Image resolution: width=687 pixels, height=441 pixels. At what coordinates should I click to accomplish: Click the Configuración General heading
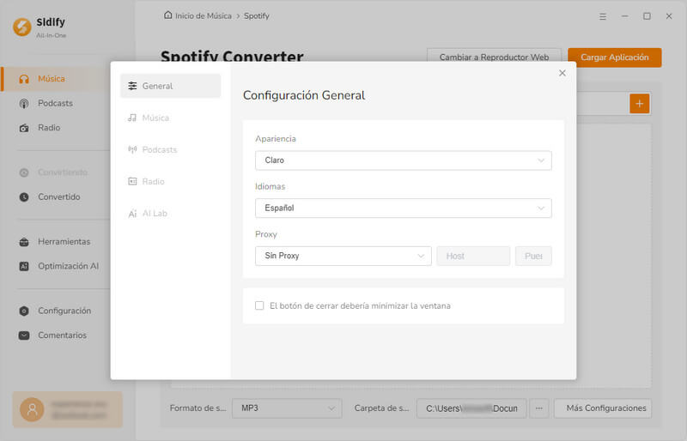[x=304, y=95]
